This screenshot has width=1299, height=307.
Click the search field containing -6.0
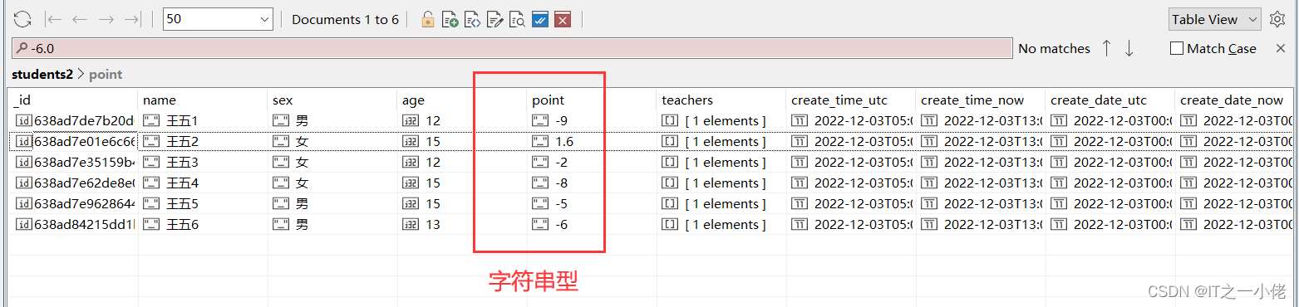coord(512,48)
